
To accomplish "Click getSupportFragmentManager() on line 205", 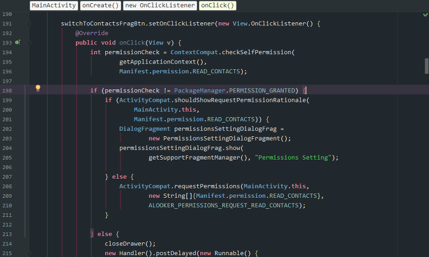I will pyautogui.click(x=198, y=157).
